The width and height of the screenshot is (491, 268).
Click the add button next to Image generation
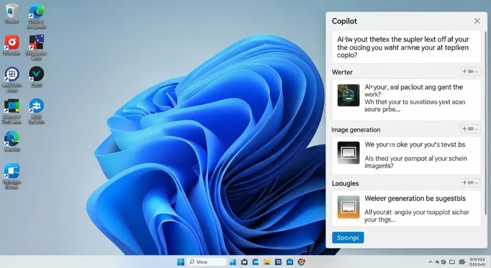[x=470, y=129]
